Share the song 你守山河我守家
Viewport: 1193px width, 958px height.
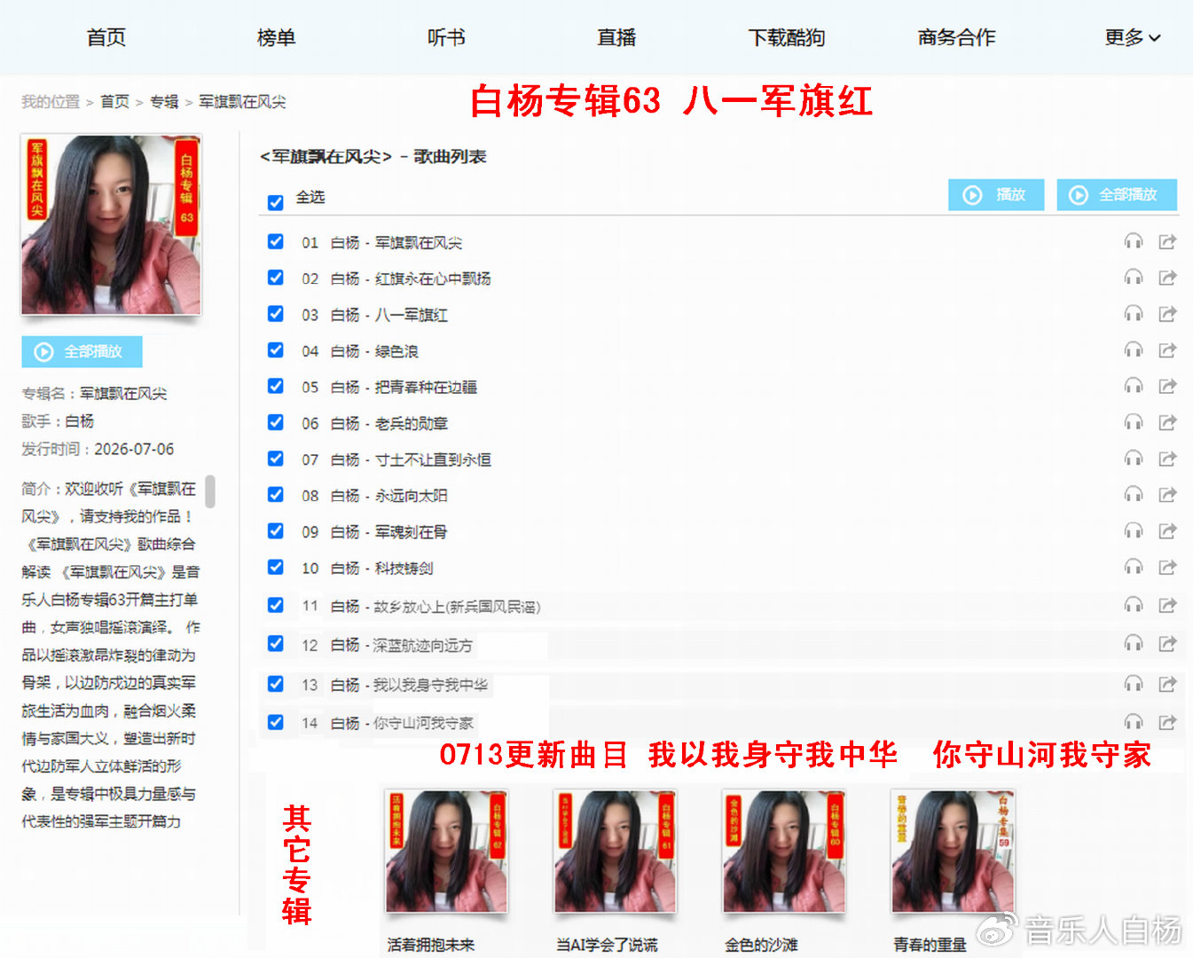tap(1167, 722)
